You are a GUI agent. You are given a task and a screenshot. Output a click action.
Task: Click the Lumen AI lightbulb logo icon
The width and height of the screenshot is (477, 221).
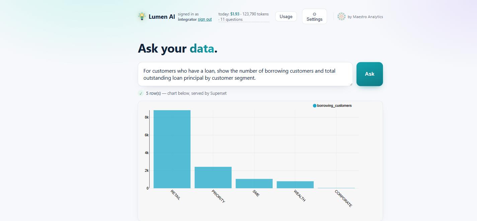(x=142, y=16)
